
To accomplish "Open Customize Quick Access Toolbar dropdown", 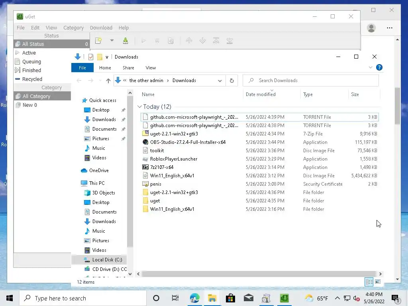I will click(107, 57).
